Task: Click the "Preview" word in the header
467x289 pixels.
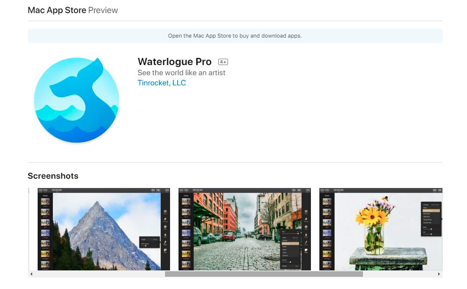Action: point(103,10)
